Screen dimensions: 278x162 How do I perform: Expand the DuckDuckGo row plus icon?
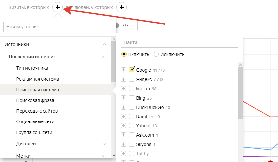(x=123, y=107)
